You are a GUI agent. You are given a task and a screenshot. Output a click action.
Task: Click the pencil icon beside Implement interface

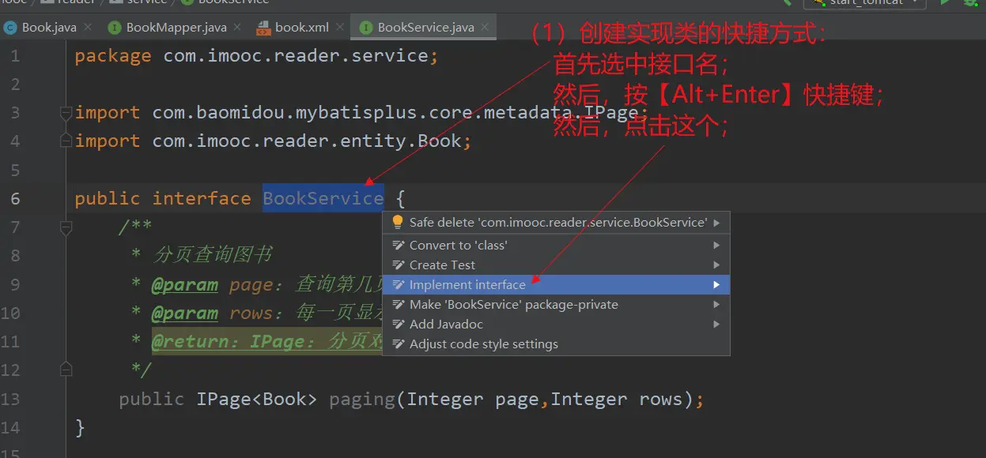[398, 284]
